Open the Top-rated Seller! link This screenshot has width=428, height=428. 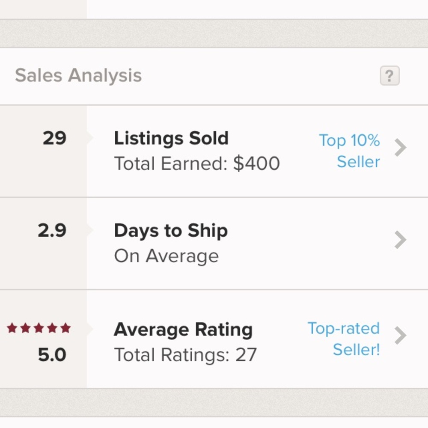344,339
